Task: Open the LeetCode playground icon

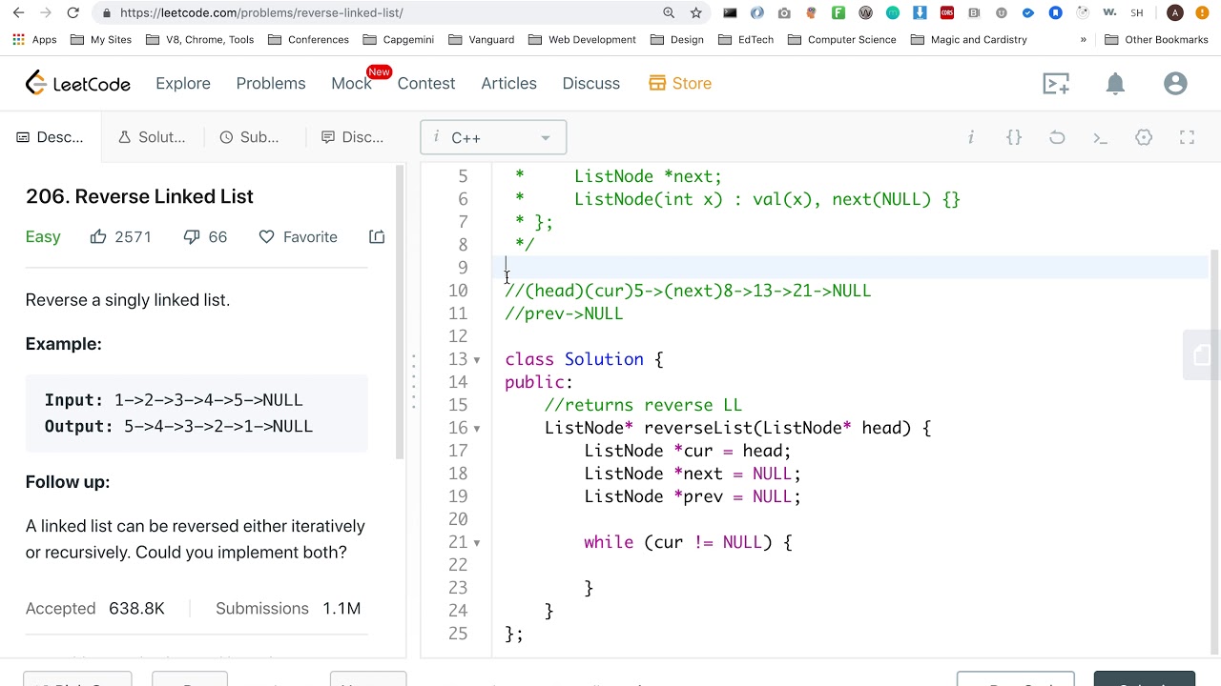Action: pyautogui.click(x=1056, y=84)
